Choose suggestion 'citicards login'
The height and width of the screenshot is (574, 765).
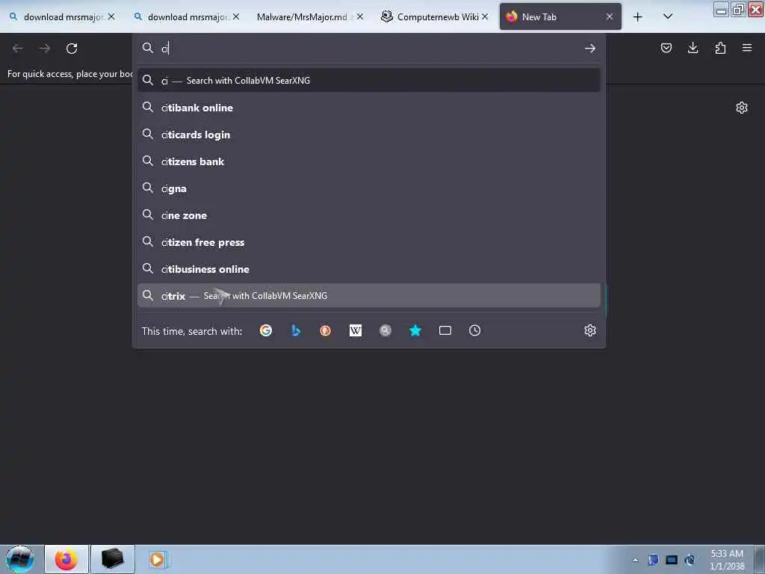(369, 135)
